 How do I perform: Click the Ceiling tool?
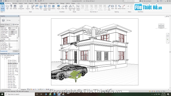(x=37, y=7)
